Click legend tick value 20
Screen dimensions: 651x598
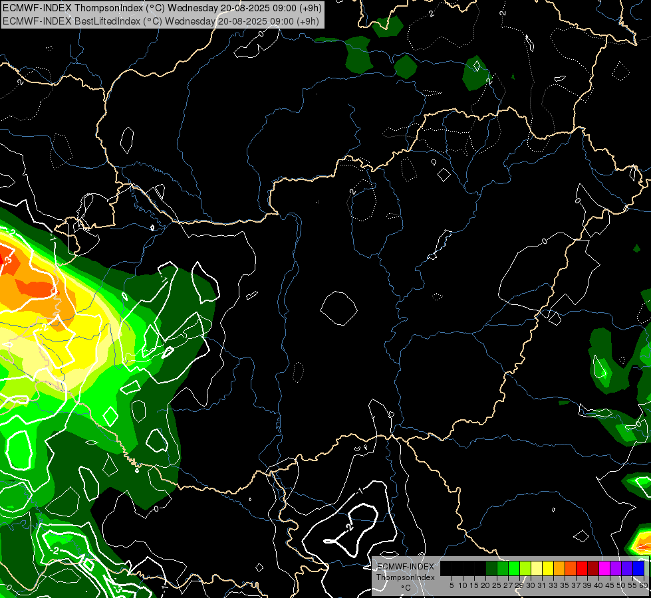pos(485,585)
